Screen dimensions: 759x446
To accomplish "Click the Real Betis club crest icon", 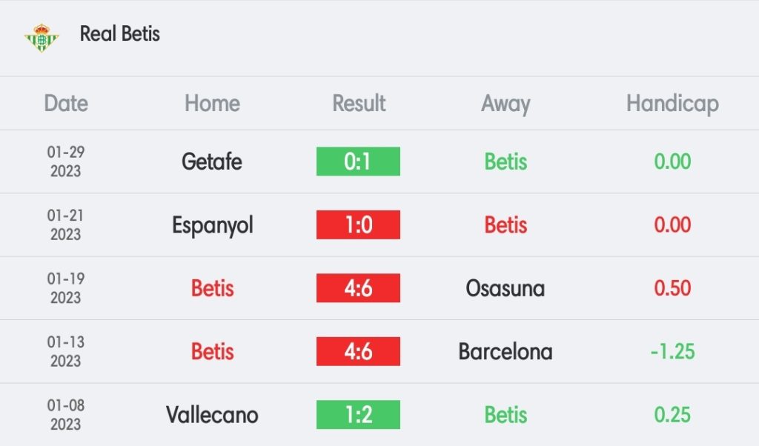I will tap(42, 37).
